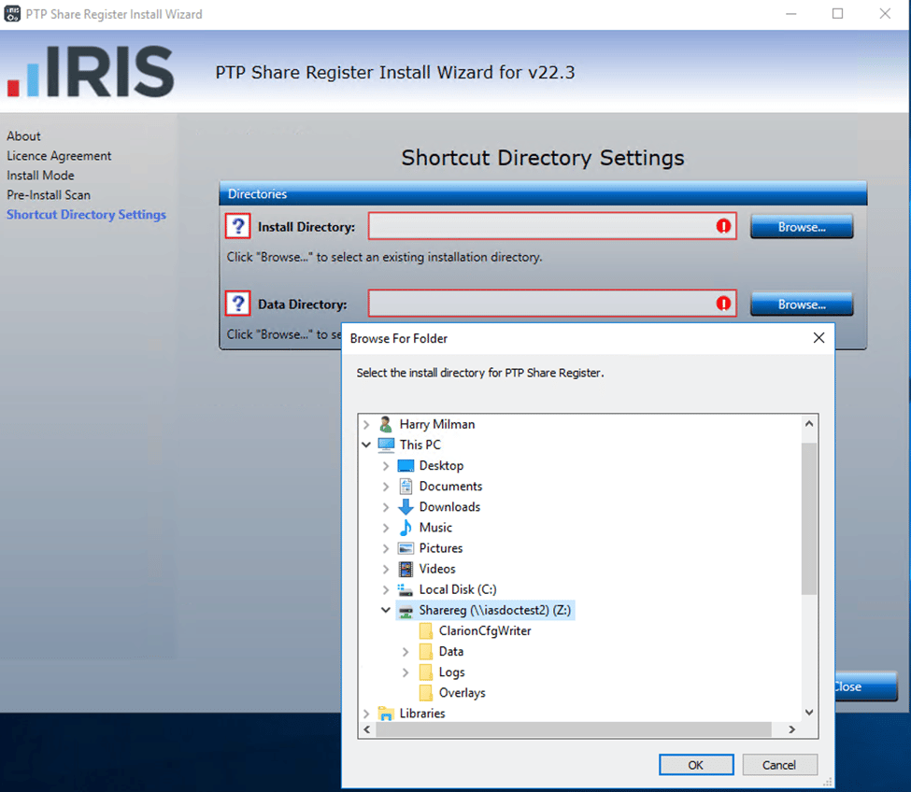911x792 pixels.
Task: Click the Logs folder icon
Action: (x=425, y=672)
